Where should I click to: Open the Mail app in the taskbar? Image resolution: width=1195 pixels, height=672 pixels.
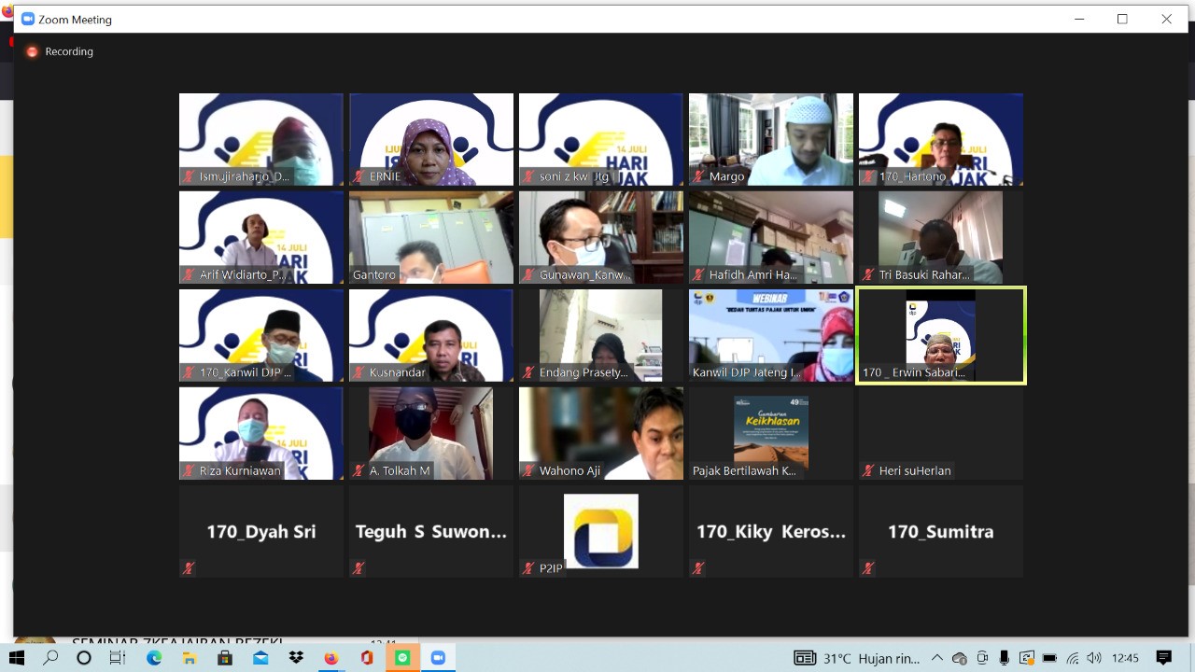click(x=260, y=658)
